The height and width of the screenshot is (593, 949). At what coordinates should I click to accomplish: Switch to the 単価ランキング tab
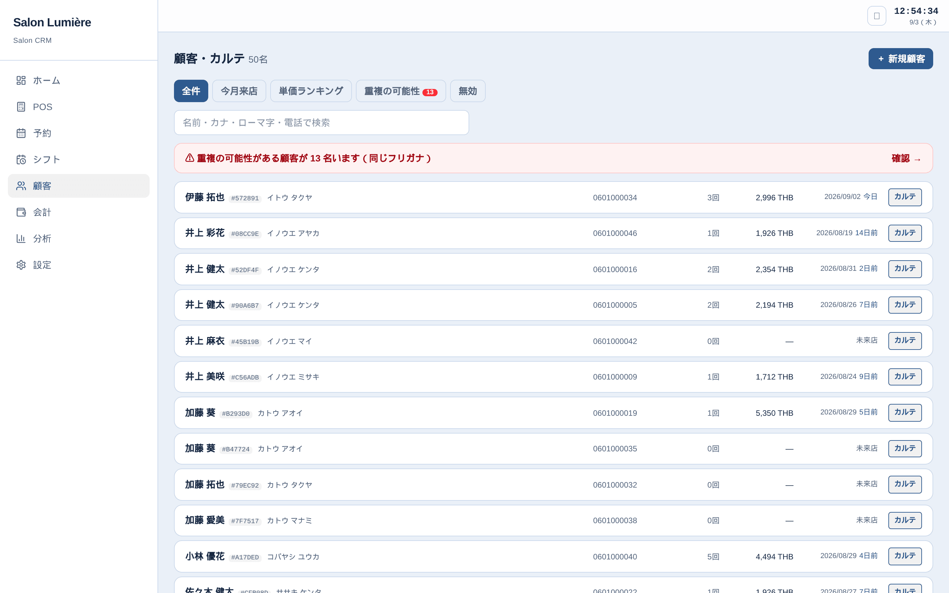click(311, 91)
